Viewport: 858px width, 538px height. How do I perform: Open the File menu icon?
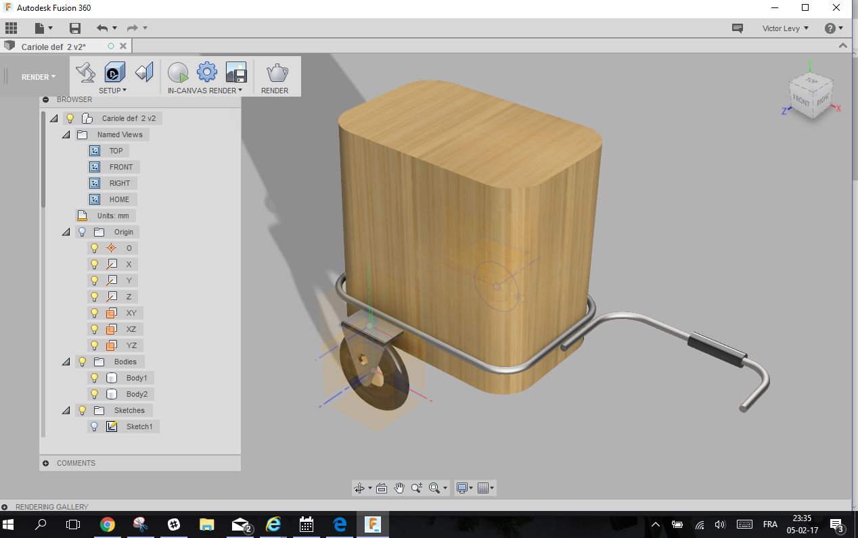[x=43, y=28]
